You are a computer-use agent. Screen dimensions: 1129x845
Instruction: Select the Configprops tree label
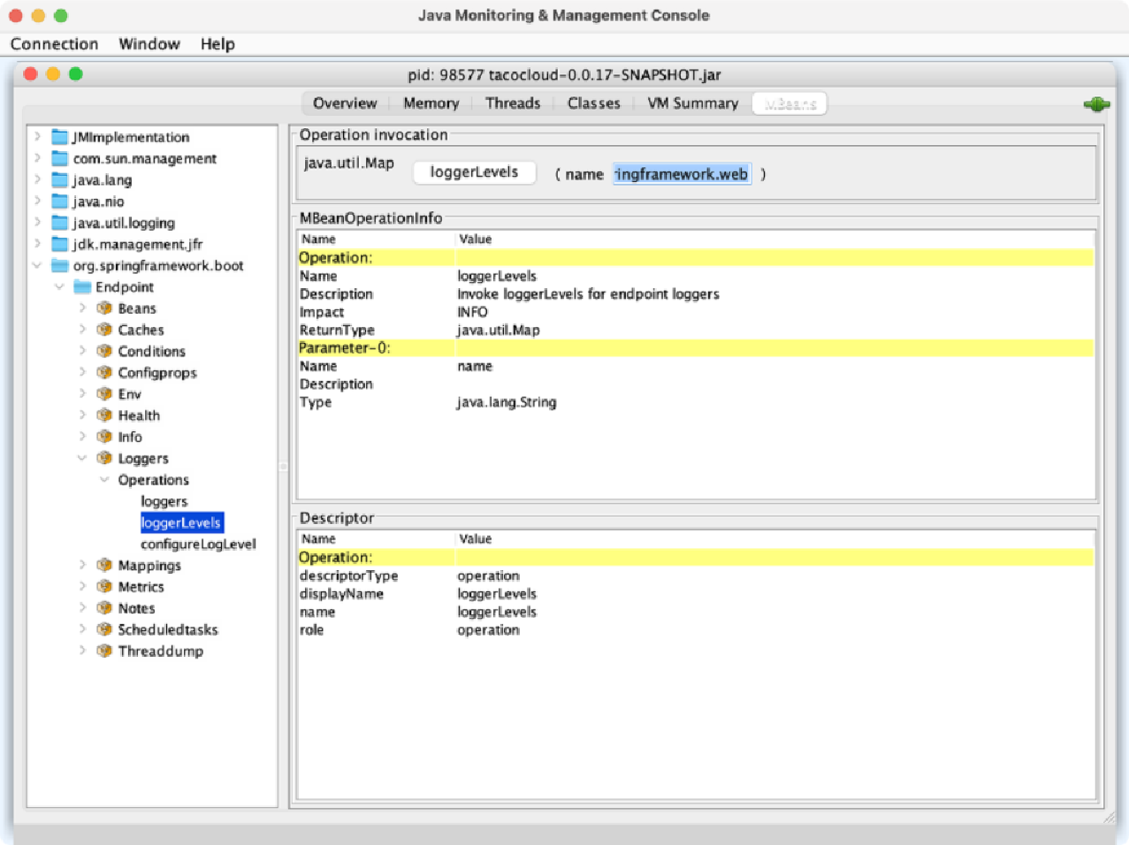point(157,372)
